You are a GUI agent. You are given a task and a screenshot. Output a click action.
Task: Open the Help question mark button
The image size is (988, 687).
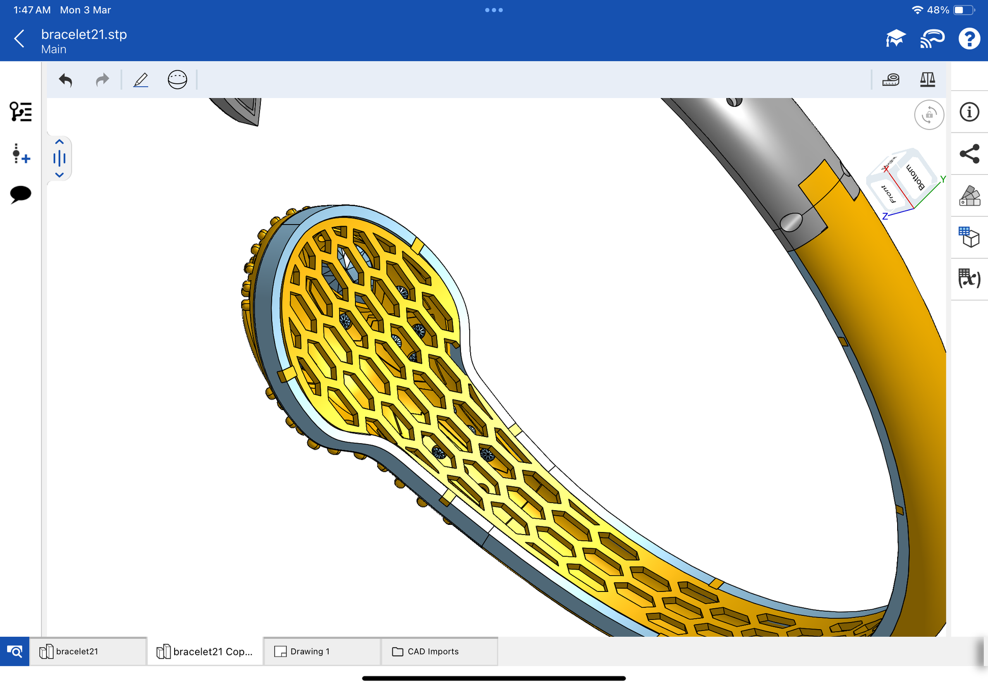[969, 39]
